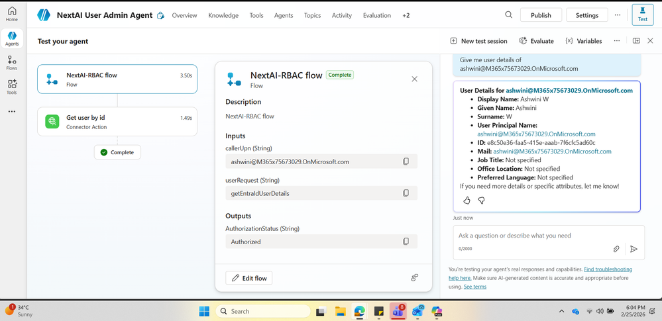
Task: Give thumbs up to the response
Action: [x=467, y=201]
